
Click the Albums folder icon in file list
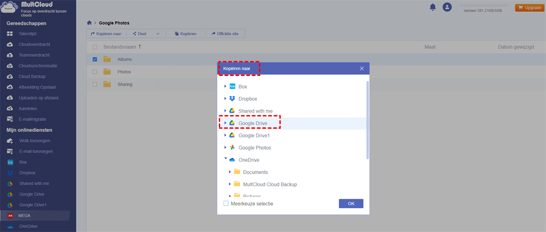tap(107, 59)
